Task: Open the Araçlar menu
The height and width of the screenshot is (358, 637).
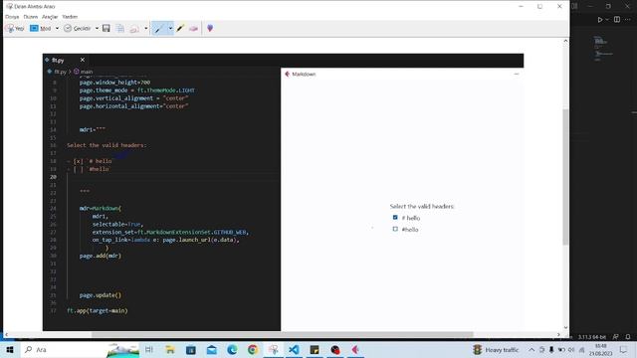Action: coord(50,17)
